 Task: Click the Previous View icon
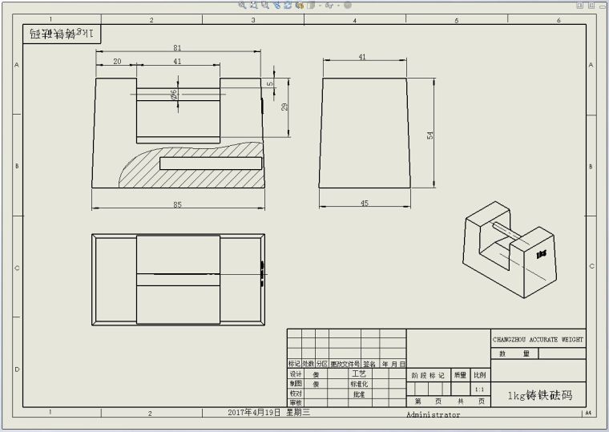(x=264, y=5)
